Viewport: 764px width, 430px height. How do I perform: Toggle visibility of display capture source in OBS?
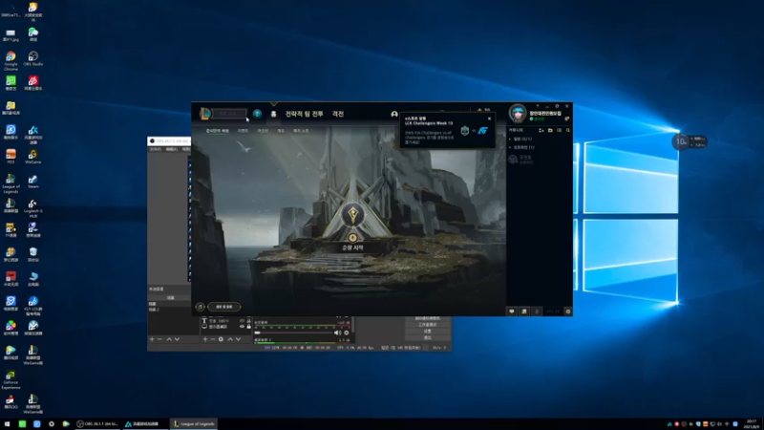(242, 327)
